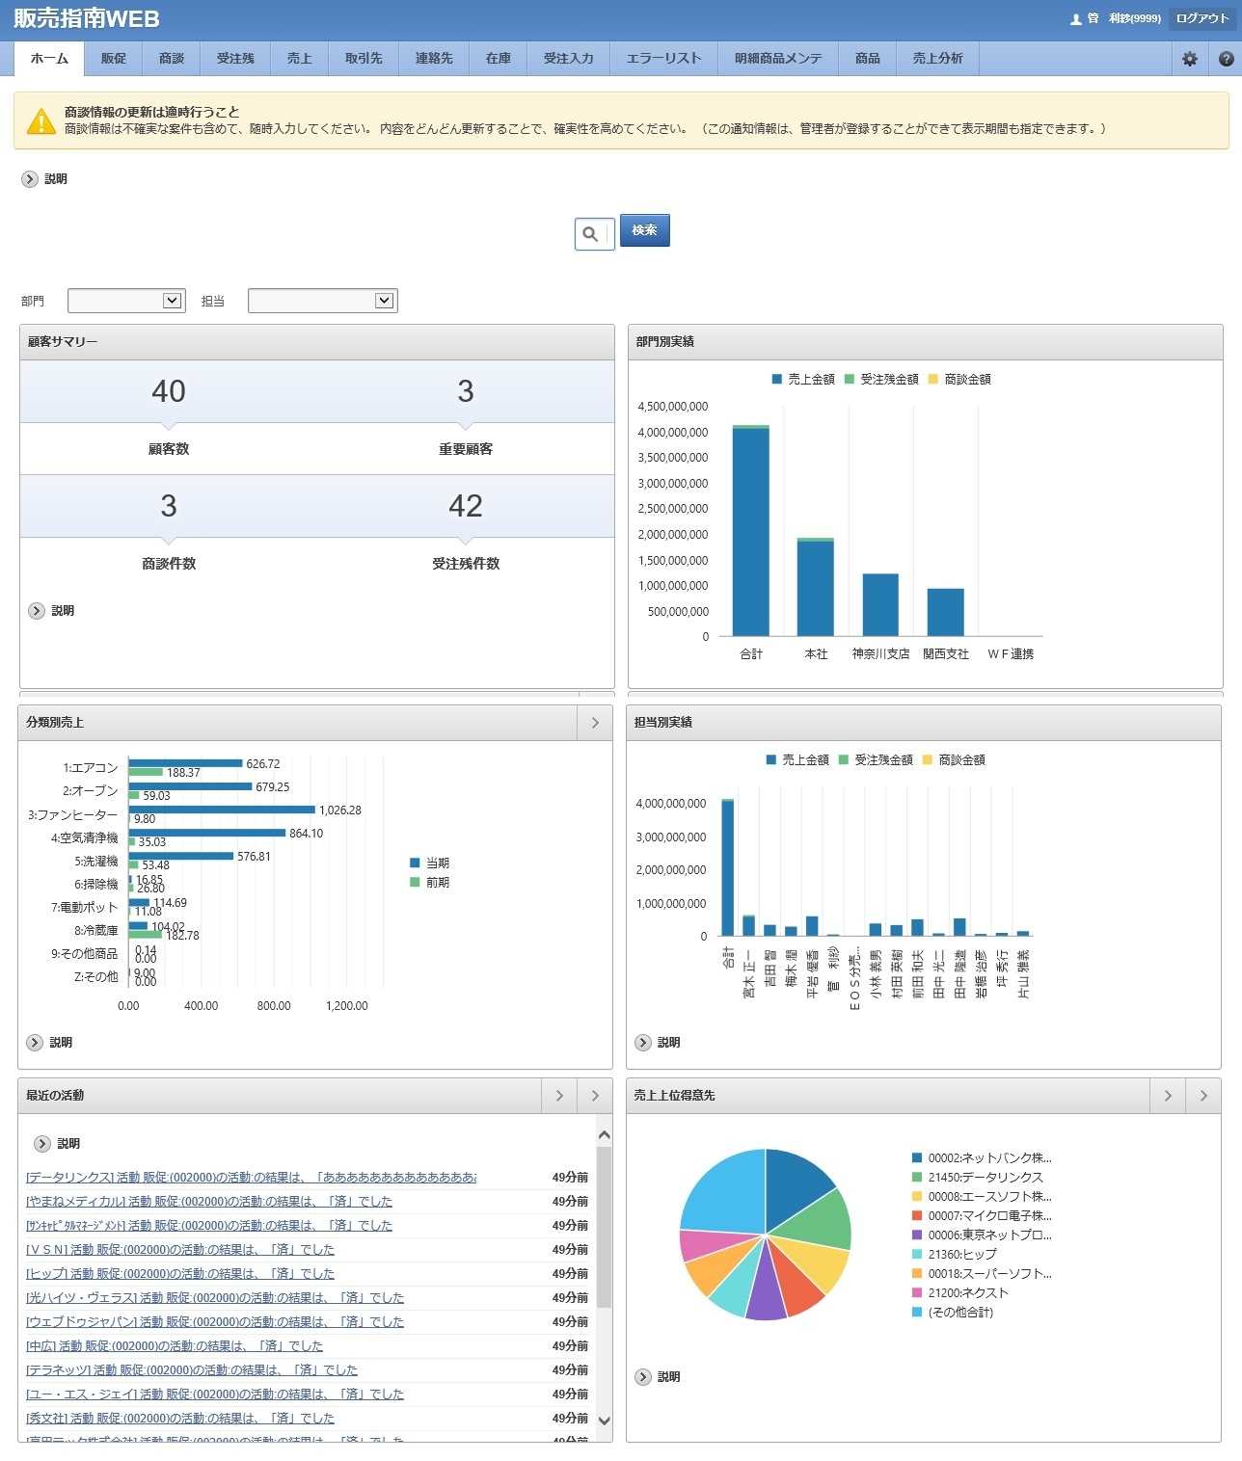Click the 検索 button
Screen dimensions: 1242x1461
coord(644,230)
